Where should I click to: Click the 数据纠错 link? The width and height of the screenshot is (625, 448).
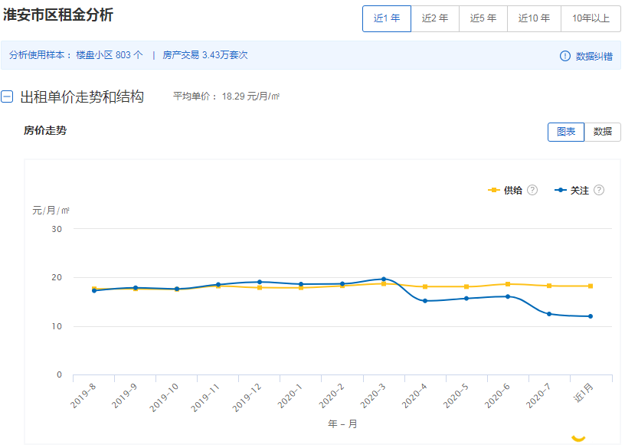click(594, 56)
